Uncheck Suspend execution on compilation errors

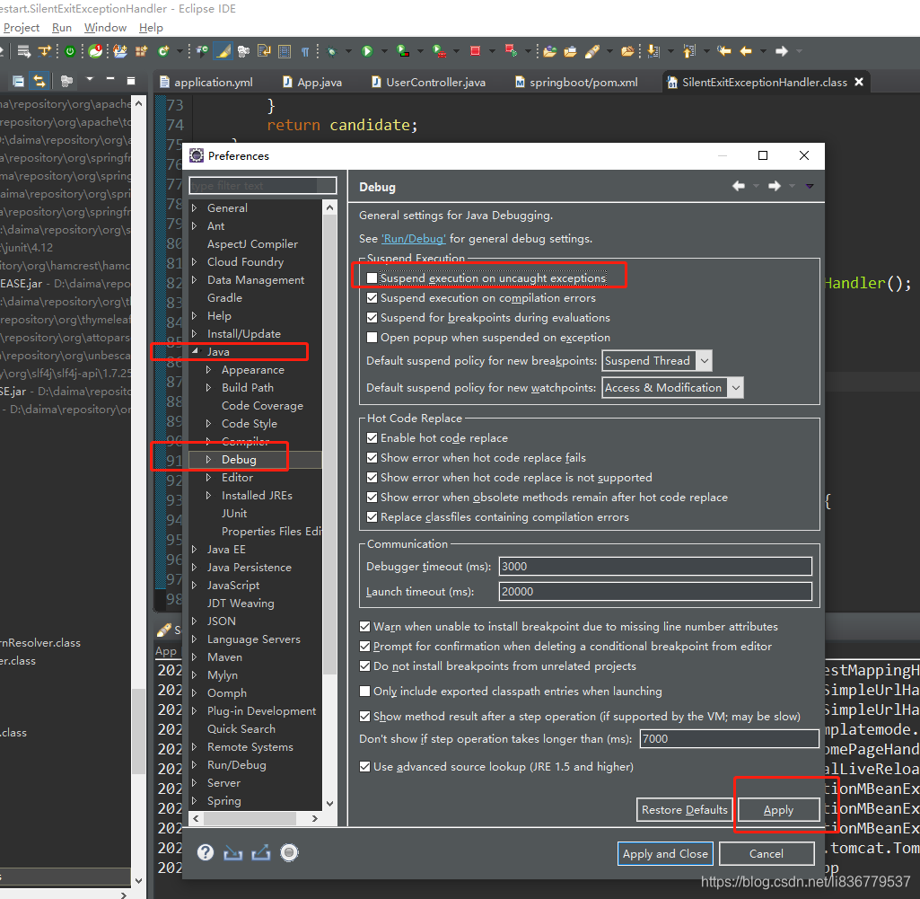[x=372, y=297]
